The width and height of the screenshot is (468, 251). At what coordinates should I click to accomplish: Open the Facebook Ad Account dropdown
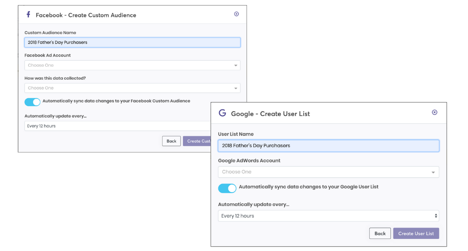coord(132,65)
